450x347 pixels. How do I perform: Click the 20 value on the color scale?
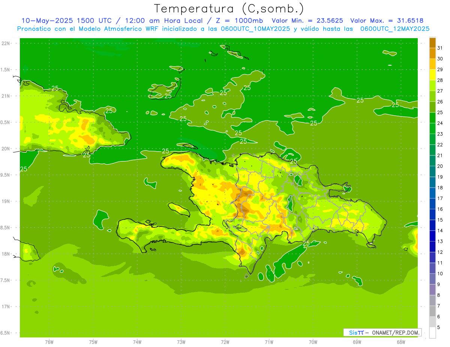pos(440,166)
